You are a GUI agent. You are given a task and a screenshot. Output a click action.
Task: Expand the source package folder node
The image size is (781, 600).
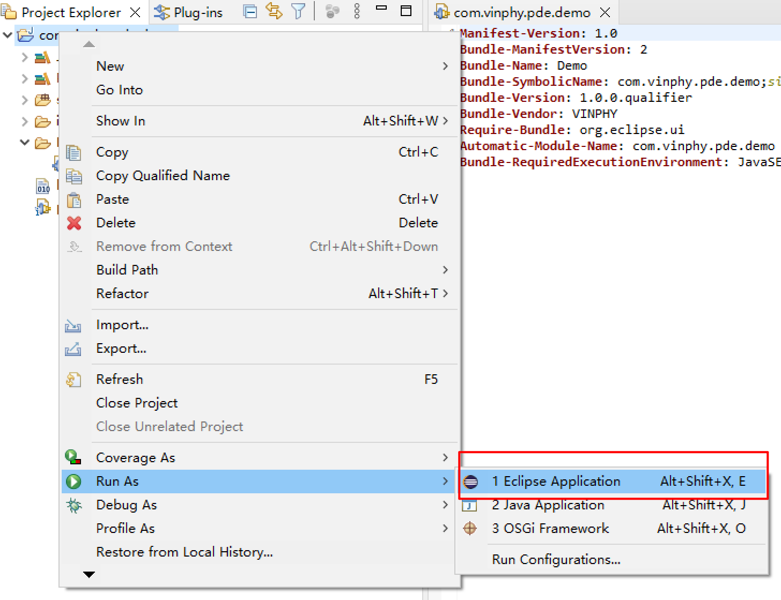[25, 100]
